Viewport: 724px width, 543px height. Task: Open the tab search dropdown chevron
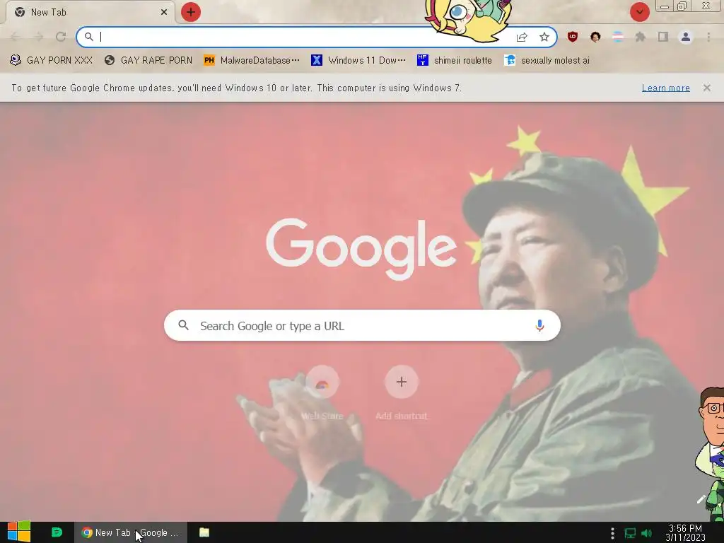pos(639,12)
